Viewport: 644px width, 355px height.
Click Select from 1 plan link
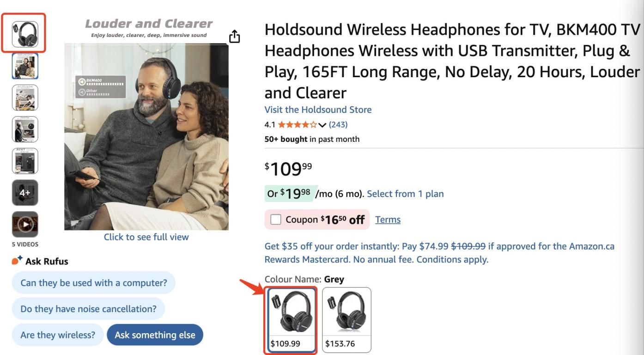pos(405,194)
